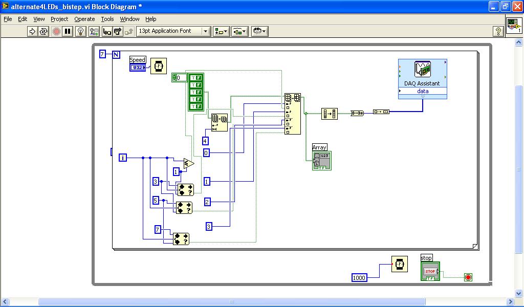The height and width of the screenshot is (307, 524).
Task: Select the 1000 numeric constant
Action: pyautogui.click(x=359, y=277)
